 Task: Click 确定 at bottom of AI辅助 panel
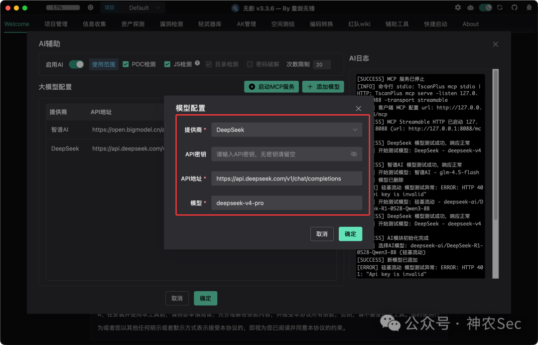pyautogui.click(x=206, y=298)
